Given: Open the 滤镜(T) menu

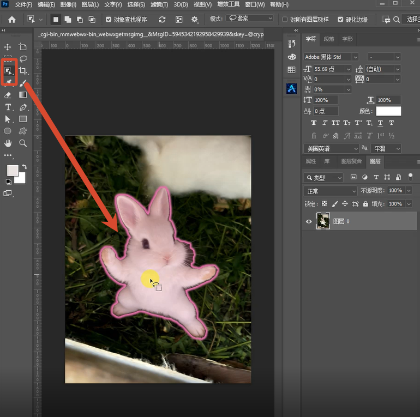Looking at the screenshot, I should coord(159,4).
